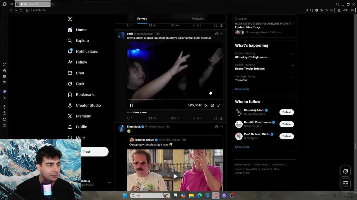Screen dimensions: 357x200
Task: Open Premium page
Action: [x=79, y=116]
